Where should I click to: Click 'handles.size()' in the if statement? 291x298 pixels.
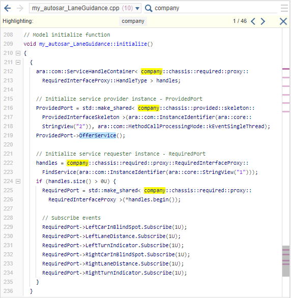click(70, 181)
